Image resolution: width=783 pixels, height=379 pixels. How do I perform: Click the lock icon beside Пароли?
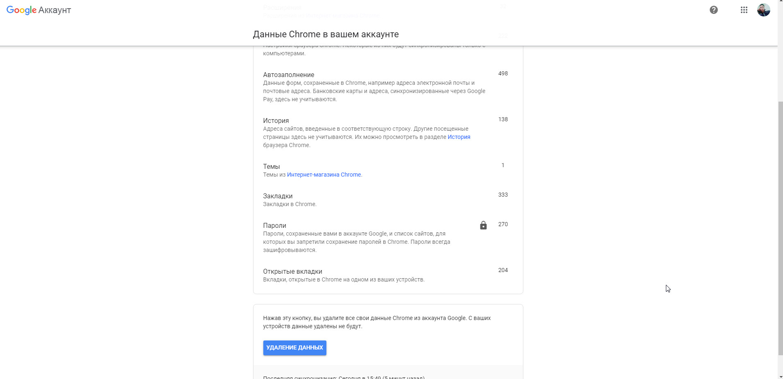[x=483, y=225]
